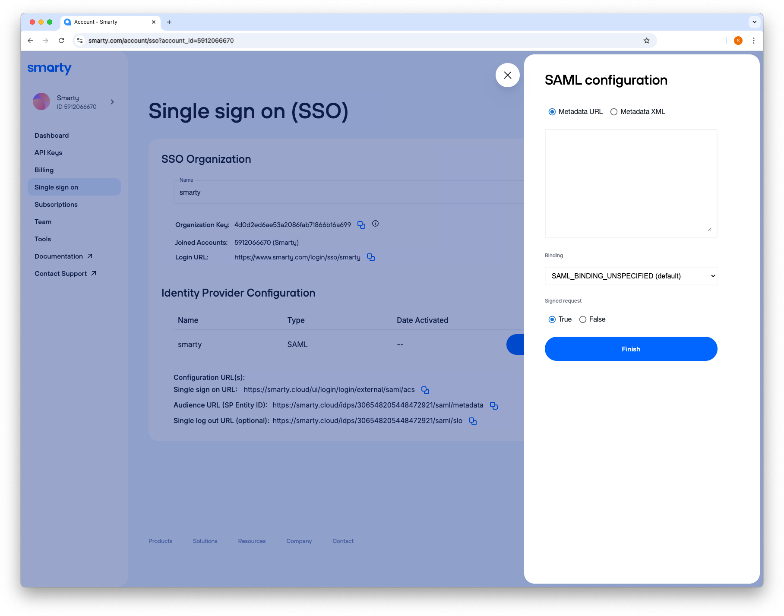The height and width of the screenshot is (616, 784).
Task: Click the Finish button
Action: [x=631, y=349]
